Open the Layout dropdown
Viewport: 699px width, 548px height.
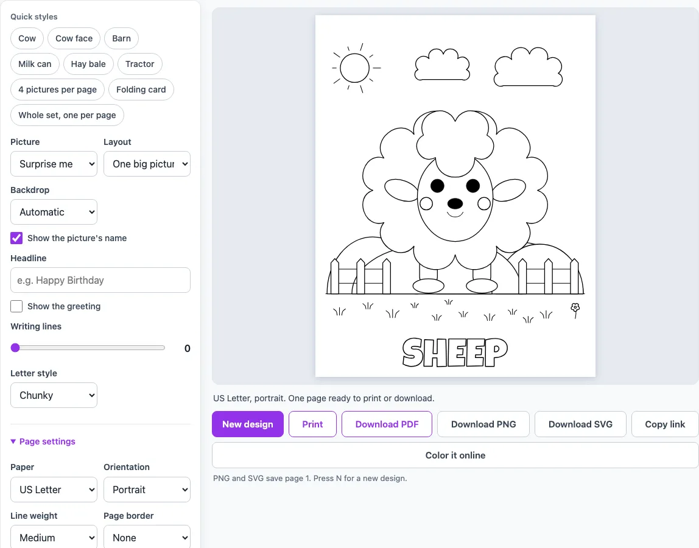[147, 164]
